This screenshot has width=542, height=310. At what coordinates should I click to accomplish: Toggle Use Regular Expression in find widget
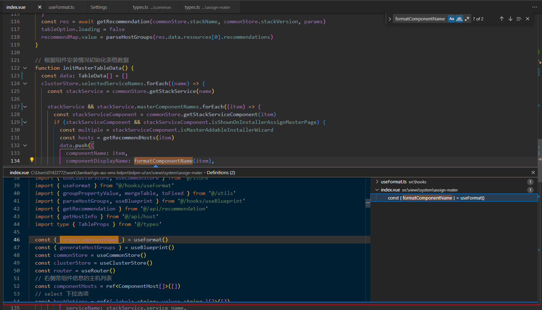tap(467, 19)
